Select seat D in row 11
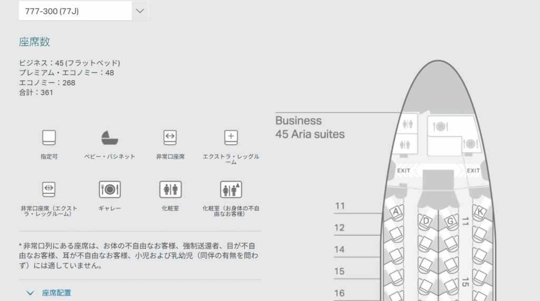 (x=427, y=222)
